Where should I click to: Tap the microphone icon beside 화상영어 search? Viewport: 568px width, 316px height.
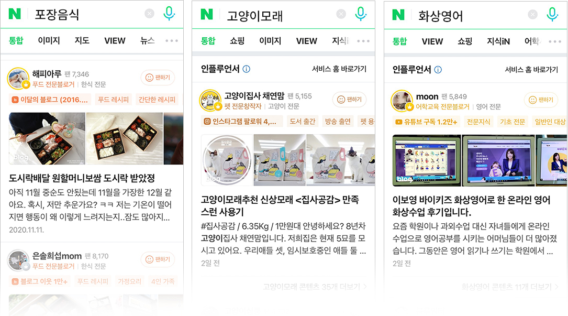point(552,15)
